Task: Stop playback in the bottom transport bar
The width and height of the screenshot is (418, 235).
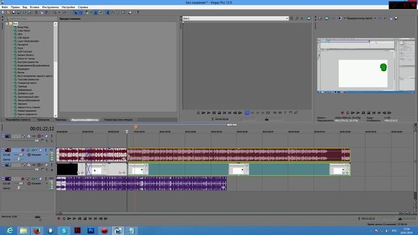Action: coord(85,219)
